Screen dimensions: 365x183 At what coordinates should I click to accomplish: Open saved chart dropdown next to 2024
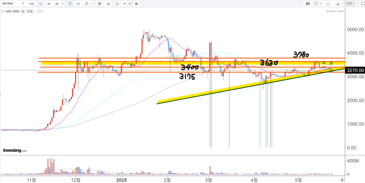point(357,4)
